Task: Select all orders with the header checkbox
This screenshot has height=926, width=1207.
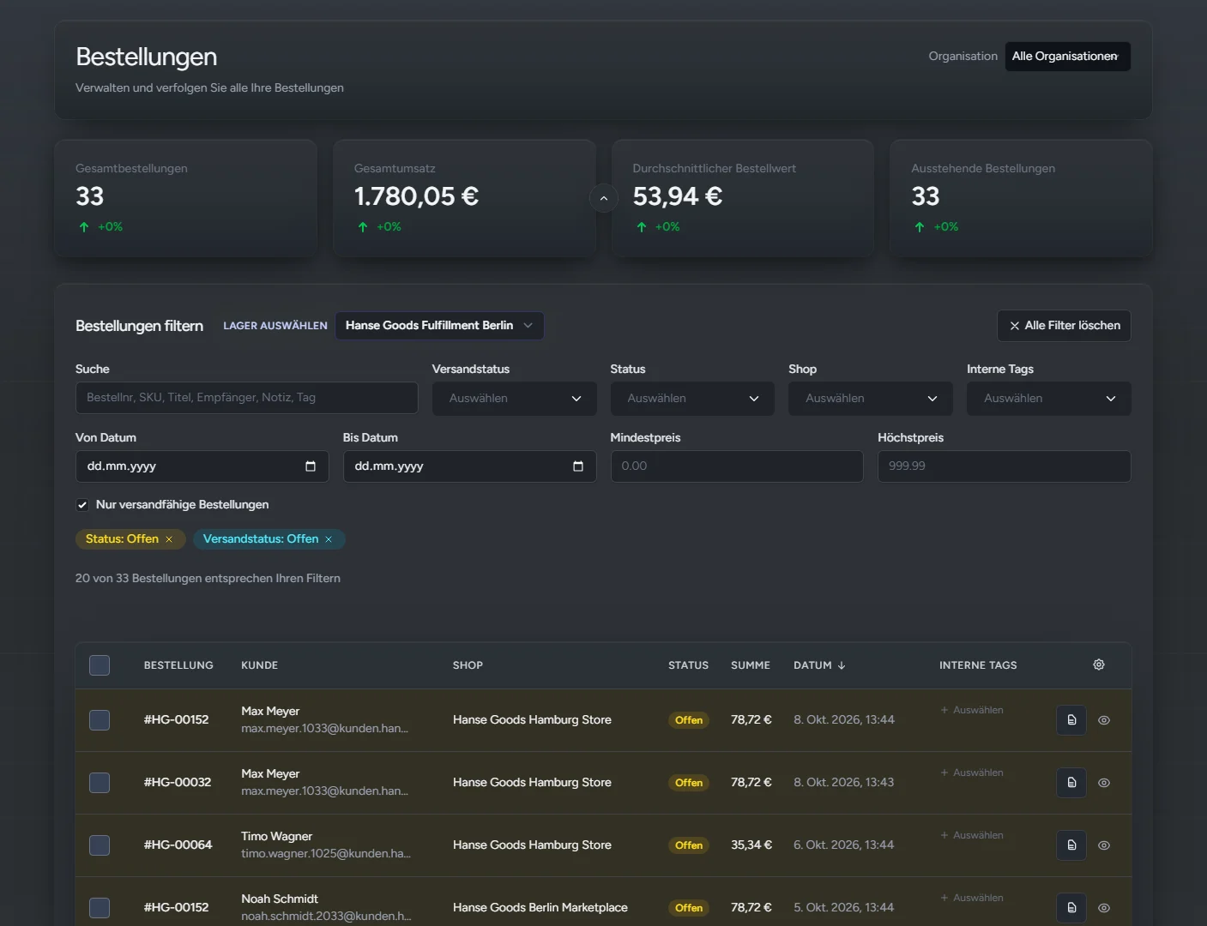Action: pyautogui.click(x=100, y=665)
